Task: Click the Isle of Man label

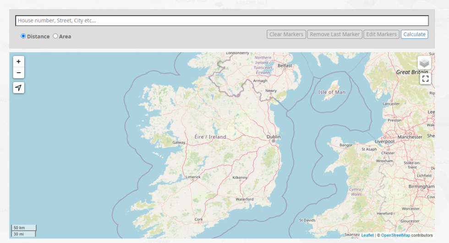Action: (332, 92)
